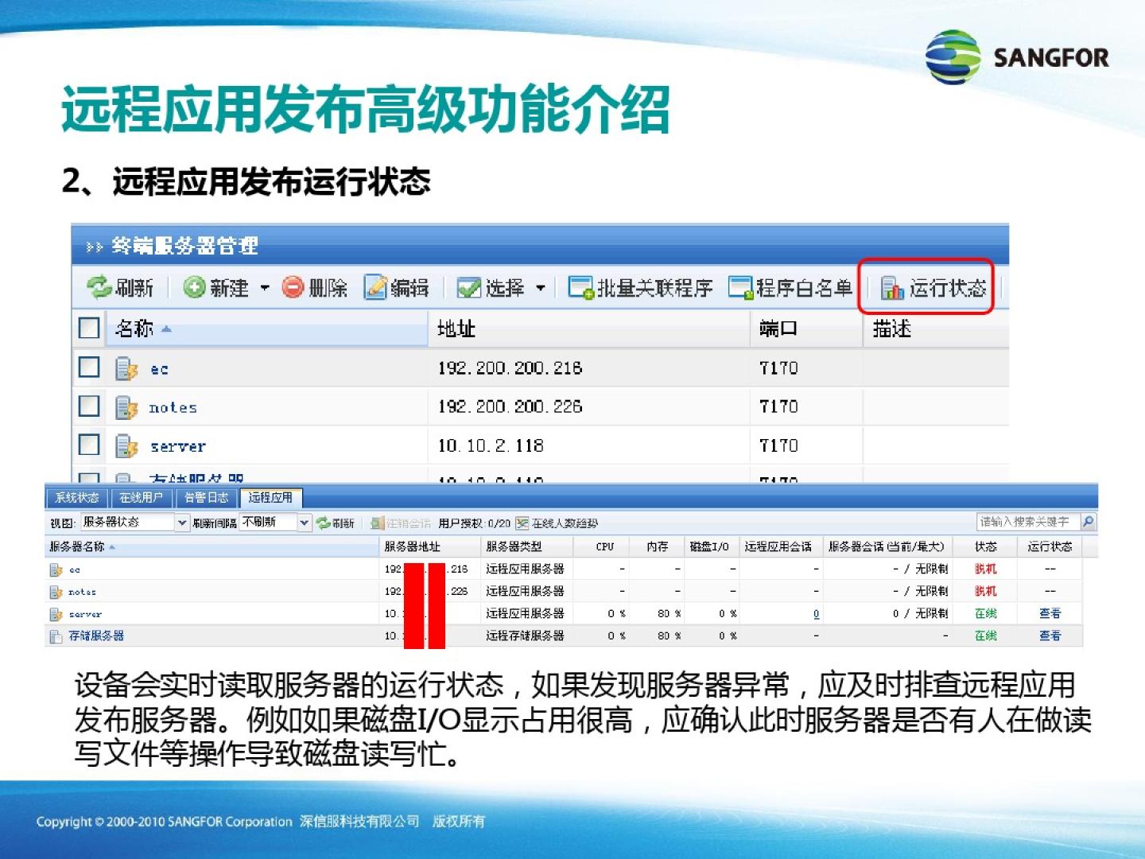Click the search magnifier icon in status panel

[1088, 522]
